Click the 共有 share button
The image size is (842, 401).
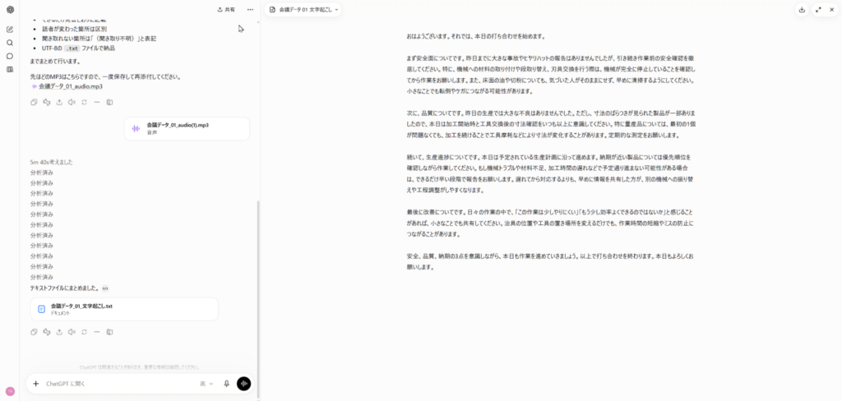[226, 10]
